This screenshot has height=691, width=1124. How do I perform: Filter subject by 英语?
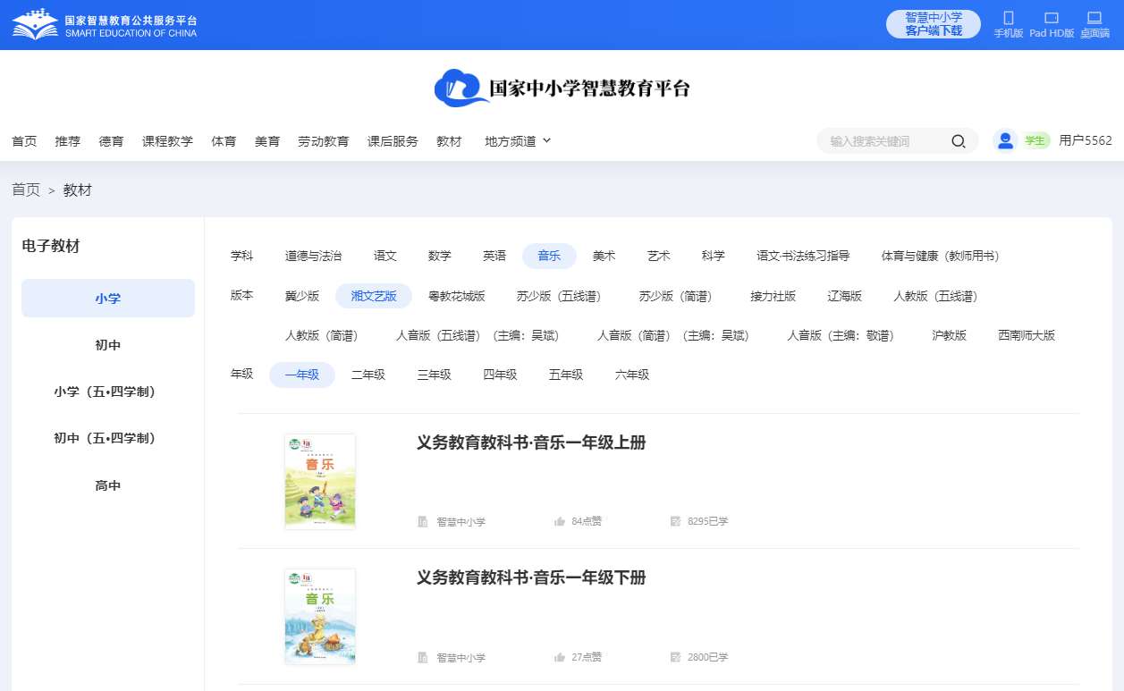click(x=494, y=256)
